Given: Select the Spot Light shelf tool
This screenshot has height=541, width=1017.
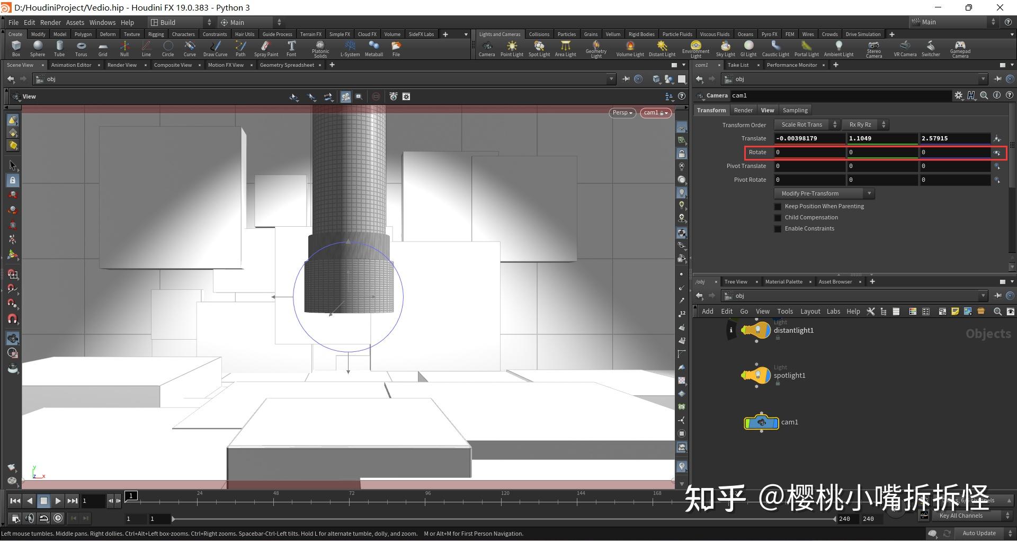Looking at the screenshot, I should 538,48.
